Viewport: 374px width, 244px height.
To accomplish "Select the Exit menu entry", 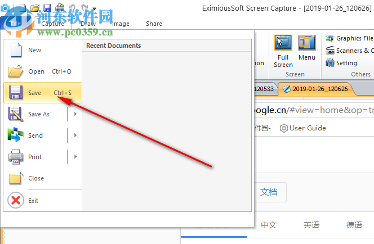I will click(43, 201).
